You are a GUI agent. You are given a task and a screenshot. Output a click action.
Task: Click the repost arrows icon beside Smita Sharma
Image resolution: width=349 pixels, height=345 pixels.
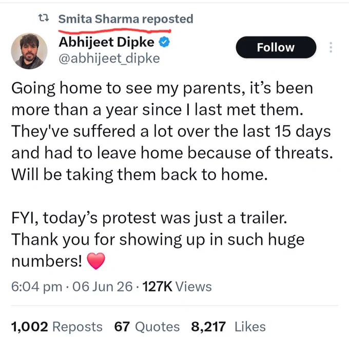pos(44,18)
